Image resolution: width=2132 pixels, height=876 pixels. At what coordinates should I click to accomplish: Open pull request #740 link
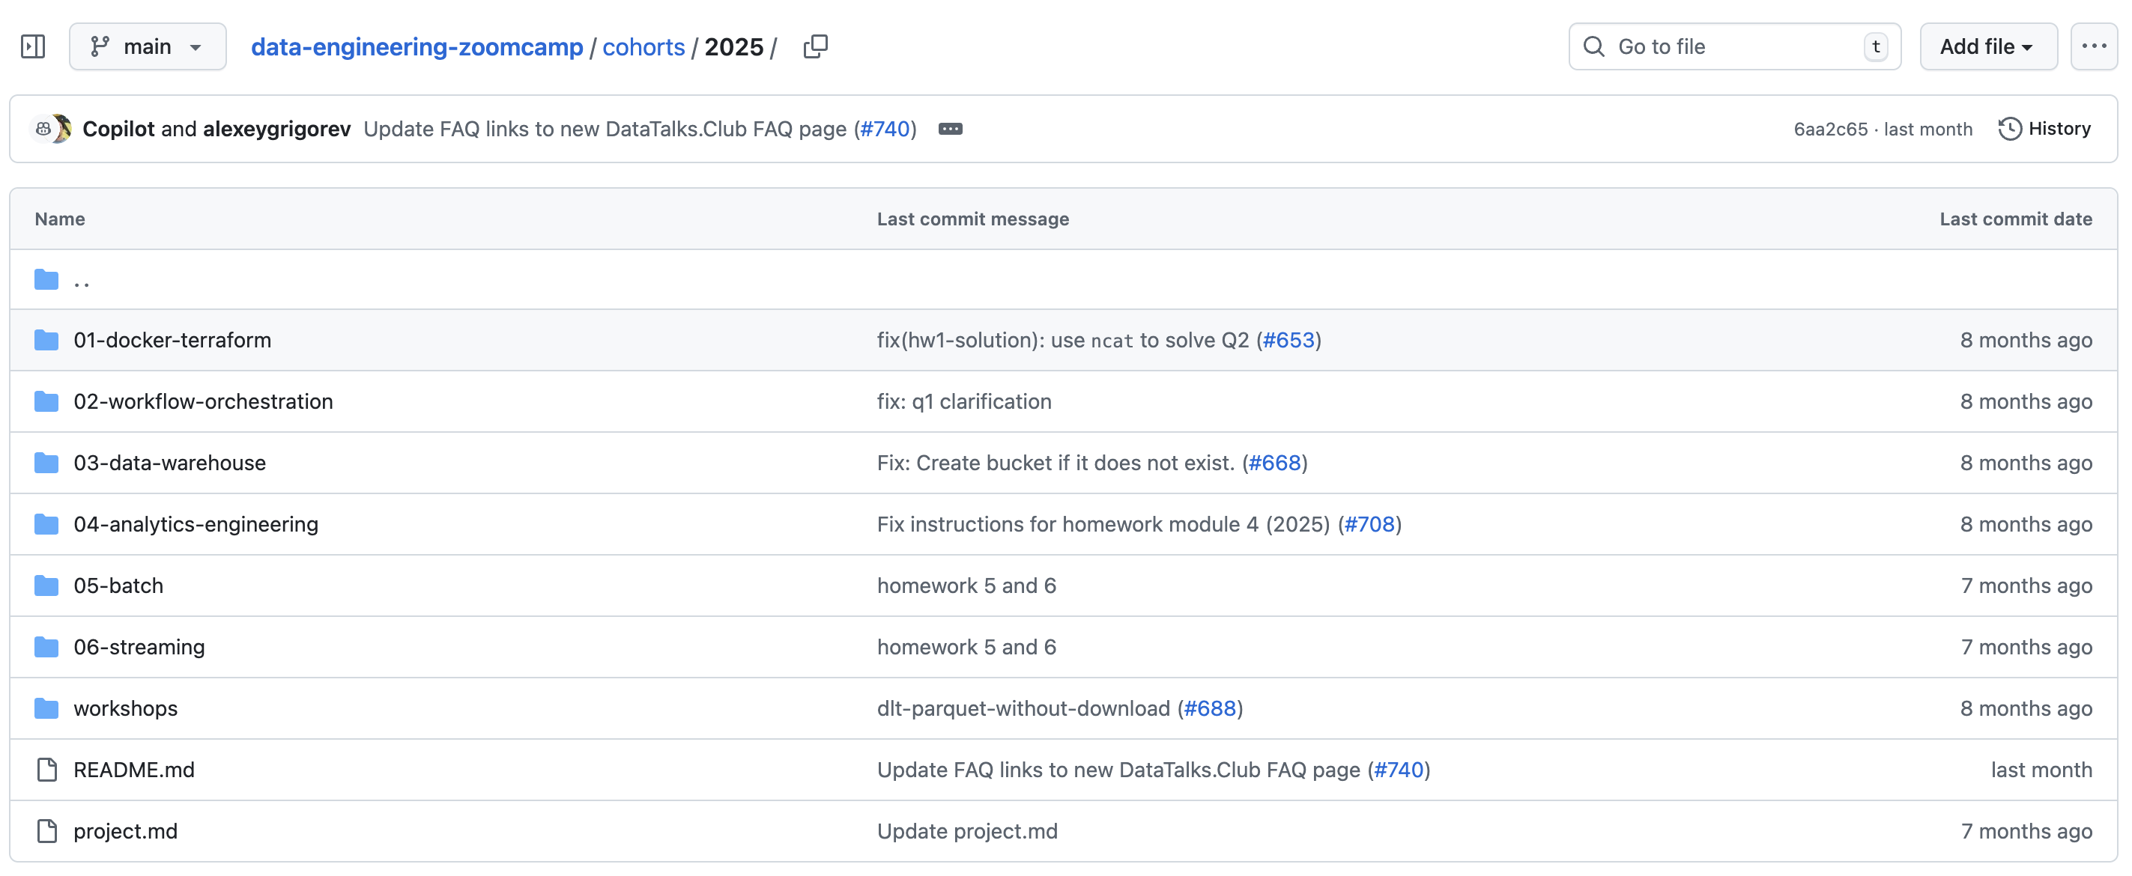(886, 129)
